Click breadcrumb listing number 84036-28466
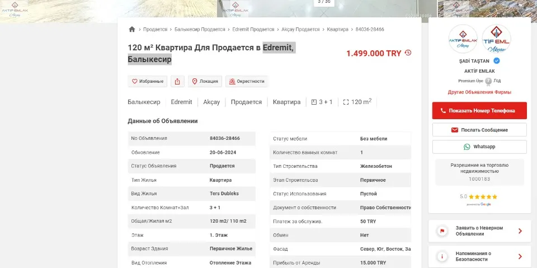This screenshot has height=268, width=537. [370, 30]
